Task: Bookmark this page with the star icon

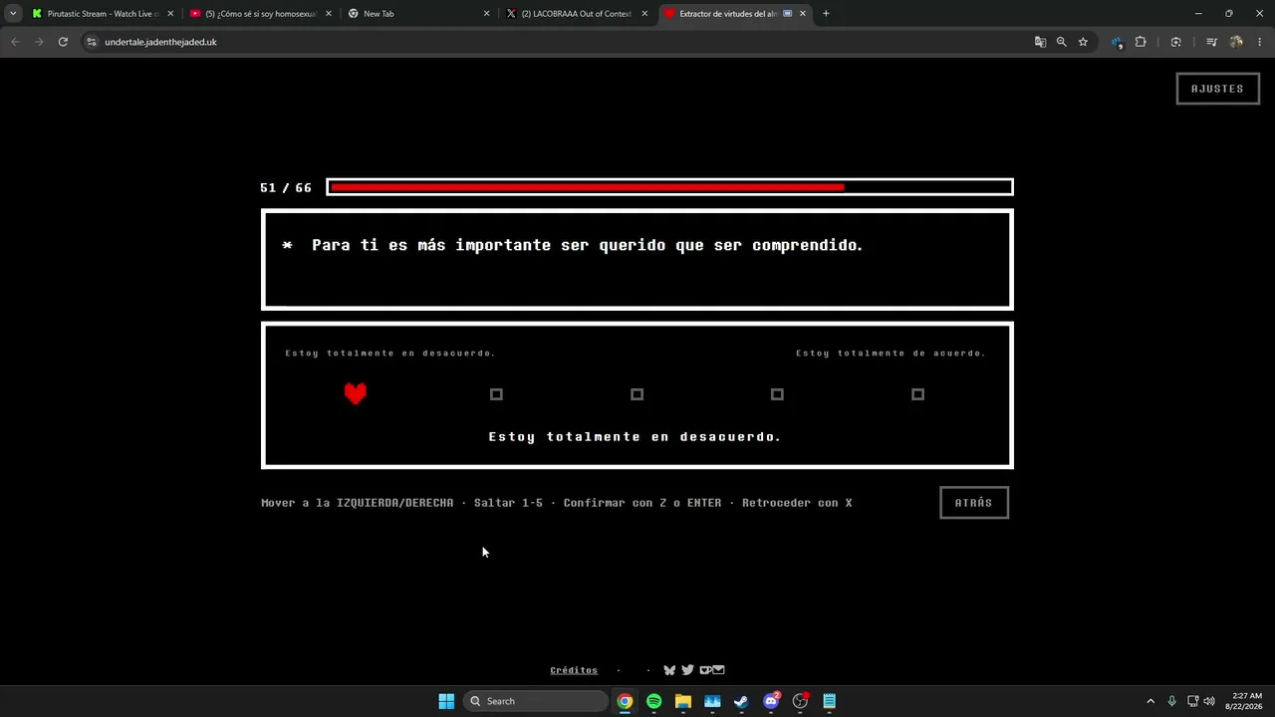Action: pyautogui.click(x=1083, y=42)
